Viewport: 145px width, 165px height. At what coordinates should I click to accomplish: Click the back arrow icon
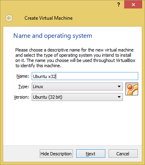[x=9, y=18]
